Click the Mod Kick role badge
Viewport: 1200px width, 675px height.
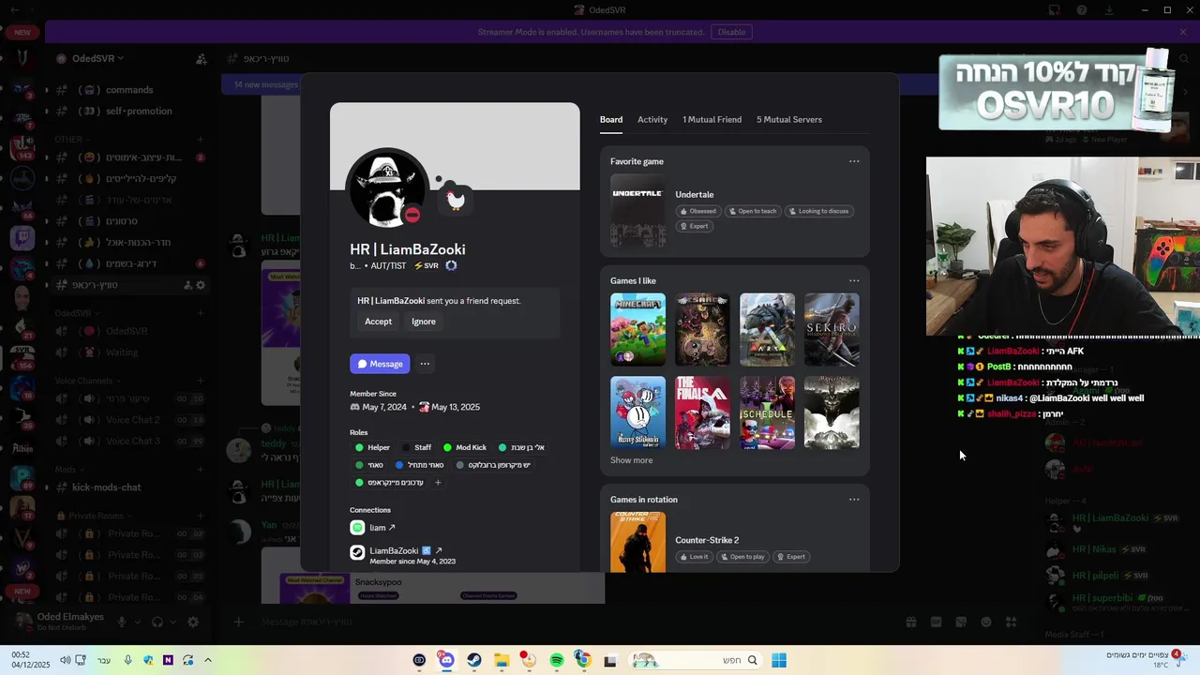pyautogui.click(x=465, y=447)
